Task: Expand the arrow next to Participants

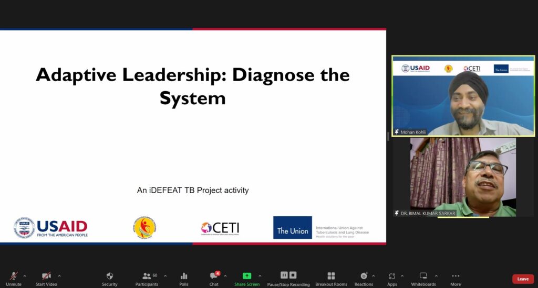Action: (165, 276)
